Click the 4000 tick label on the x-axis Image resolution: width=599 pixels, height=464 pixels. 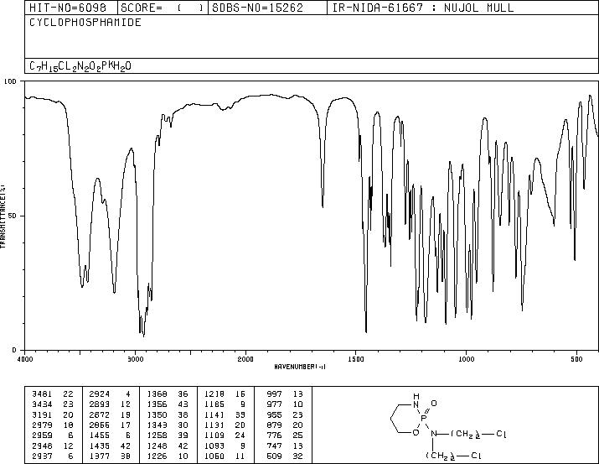pyautogui.click(x=25, y=359)
